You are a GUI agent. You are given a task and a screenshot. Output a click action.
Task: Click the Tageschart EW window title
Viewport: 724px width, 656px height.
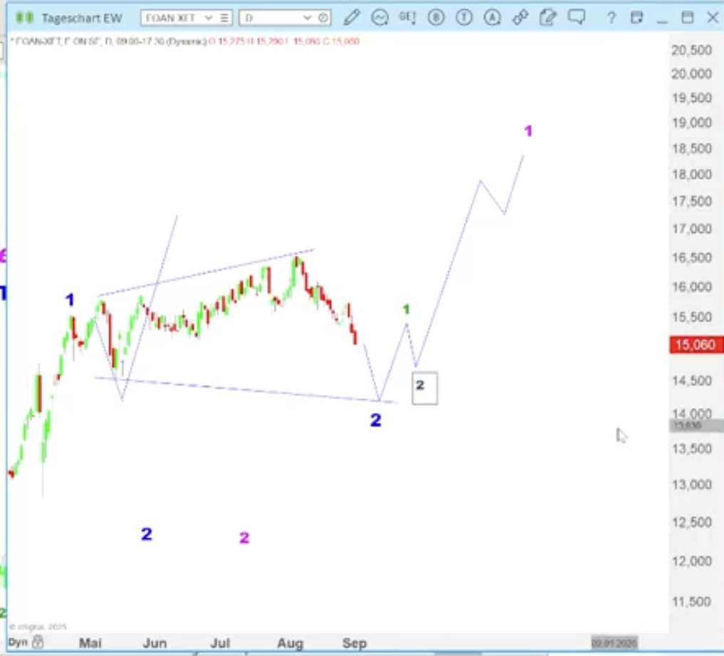pos(81,18)
